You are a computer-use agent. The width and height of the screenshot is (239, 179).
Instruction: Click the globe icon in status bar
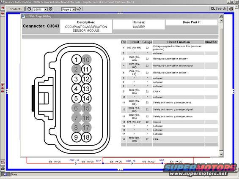5,174
